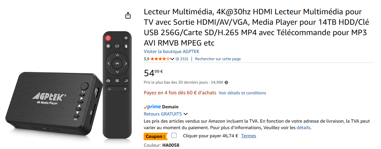Click the Prime logo
381x149 pixels.
point(152,107)
